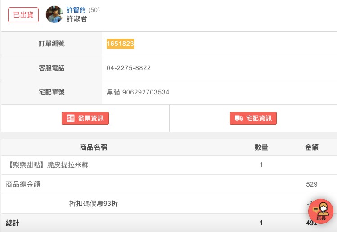This screenshot has width=337, height=232.
Task: Open the 店長 chat support icon
Action: click(321, 211)
